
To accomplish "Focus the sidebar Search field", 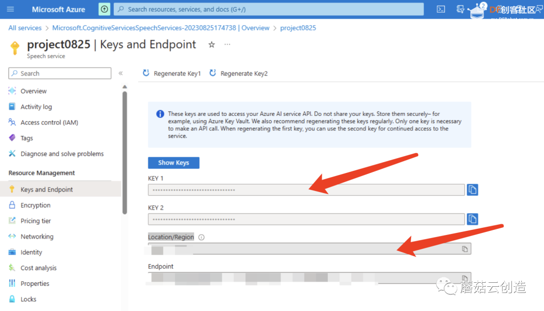I will (x=59, y=73).
